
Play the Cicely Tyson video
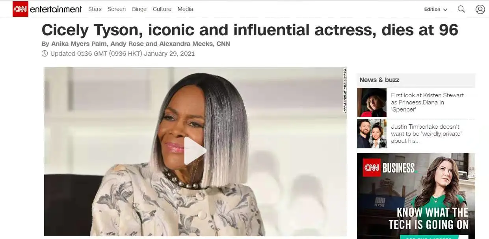pos(195,151)
